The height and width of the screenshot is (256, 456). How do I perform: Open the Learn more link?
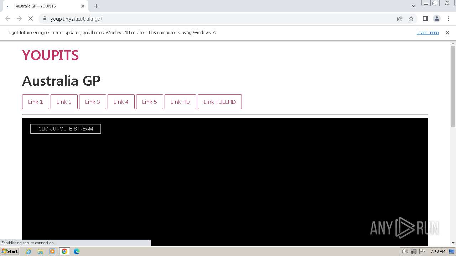(427, 32)
